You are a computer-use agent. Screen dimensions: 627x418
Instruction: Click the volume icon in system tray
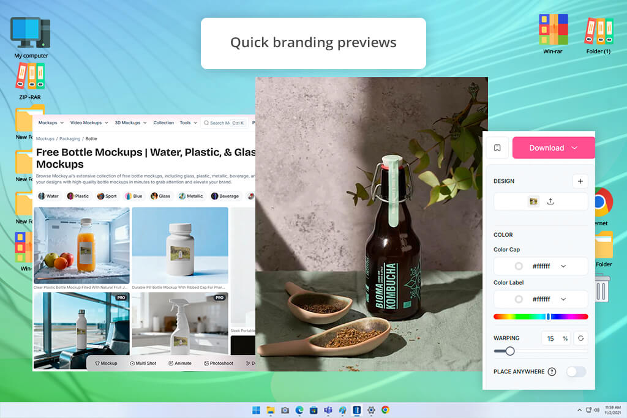coord(596,410)
